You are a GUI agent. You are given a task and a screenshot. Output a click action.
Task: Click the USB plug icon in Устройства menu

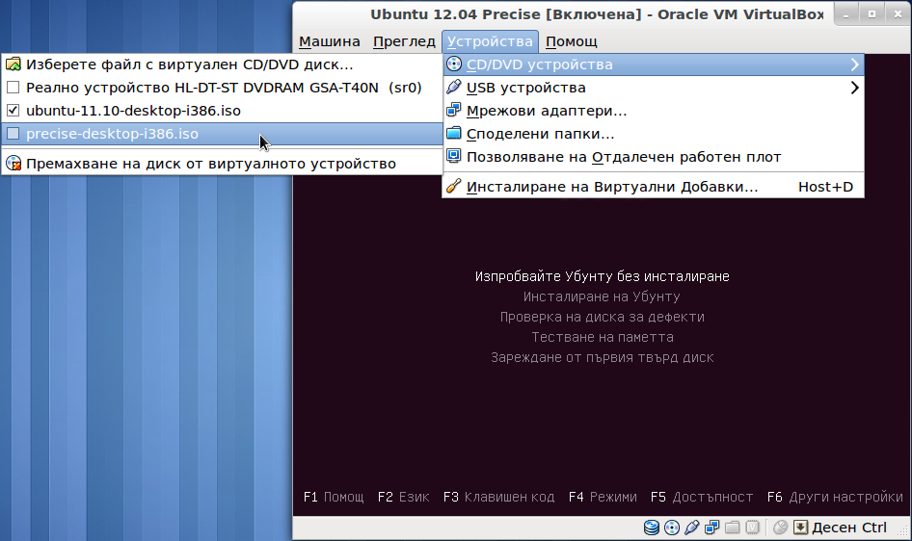(x=454, y=87)
